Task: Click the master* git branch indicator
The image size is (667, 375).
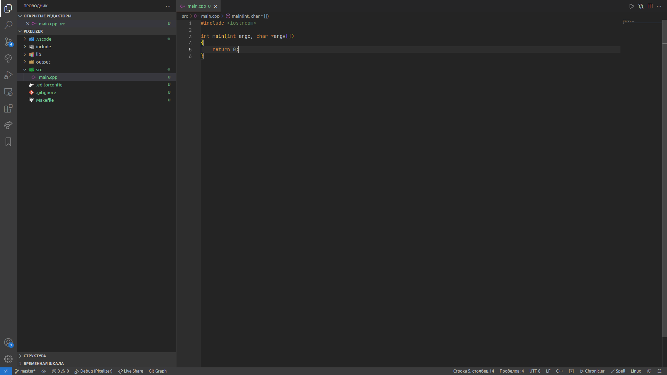Action: [x=25, y=371]
